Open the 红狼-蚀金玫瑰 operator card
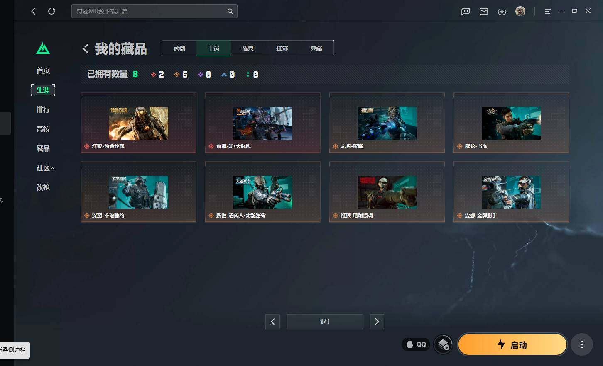The width and height of the screenshot is (603, 366). 138,123
